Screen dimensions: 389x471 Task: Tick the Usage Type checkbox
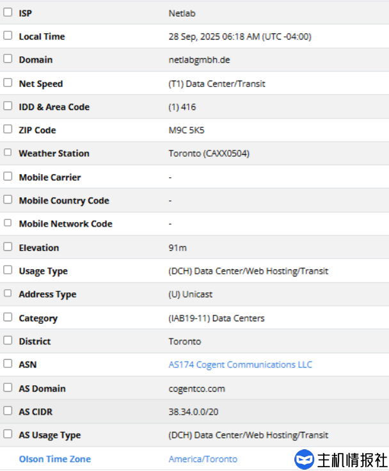8,270
